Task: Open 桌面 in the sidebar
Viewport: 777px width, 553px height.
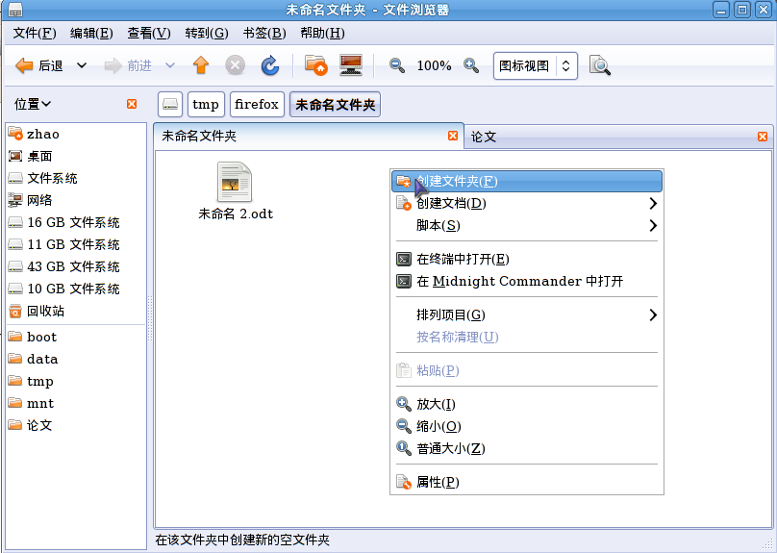Action: [77, 156]
